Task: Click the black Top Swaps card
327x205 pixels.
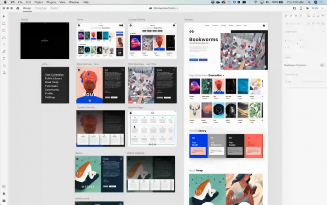Action: [235, 146]
